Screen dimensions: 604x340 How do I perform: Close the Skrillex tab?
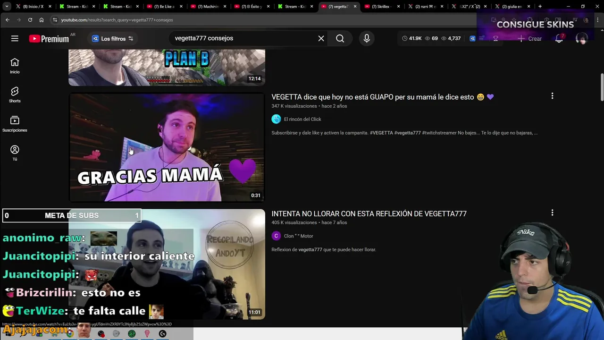coord(399,7)
